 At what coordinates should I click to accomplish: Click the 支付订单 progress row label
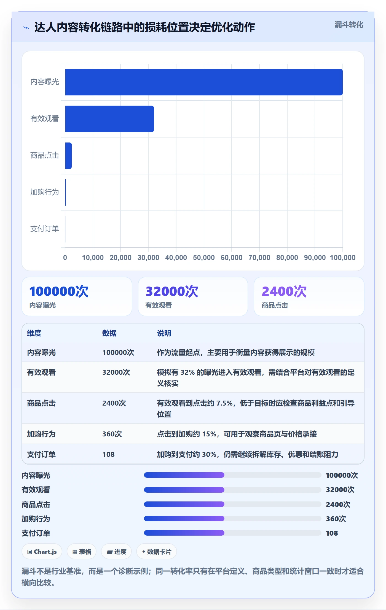tap(36, 533)
